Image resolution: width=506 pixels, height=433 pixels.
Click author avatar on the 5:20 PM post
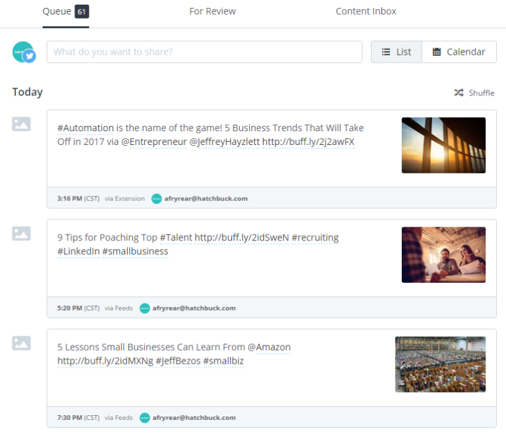(144, 308)
